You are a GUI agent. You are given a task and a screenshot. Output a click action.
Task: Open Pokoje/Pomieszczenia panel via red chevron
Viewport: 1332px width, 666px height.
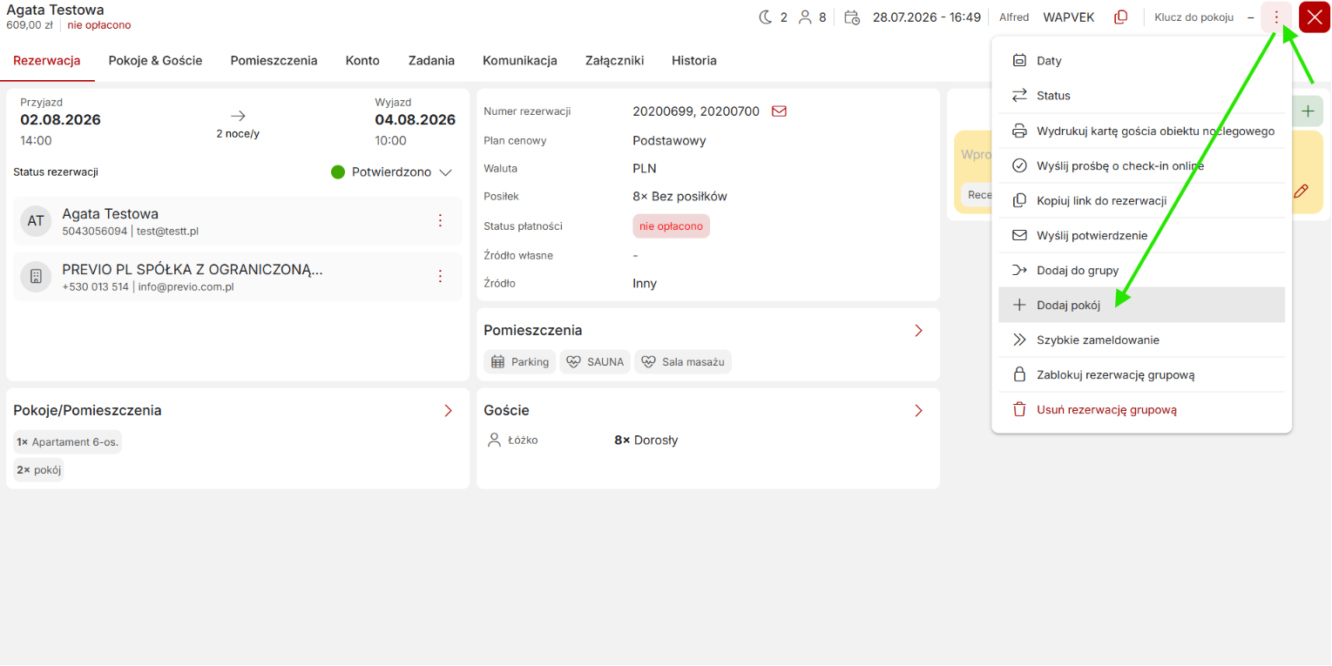click(448, 411)
